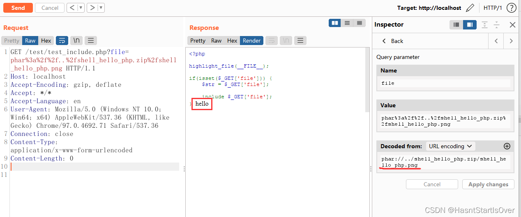The width and height of the screenshot is (521, 217).
Task: Click the Value field with phar payload
Action: coord(445,121)
